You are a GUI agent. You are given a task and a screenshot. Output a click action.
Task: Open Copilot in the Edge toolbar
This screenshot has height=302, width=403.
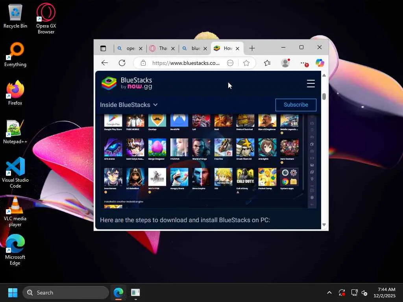(x=320, y=63)
